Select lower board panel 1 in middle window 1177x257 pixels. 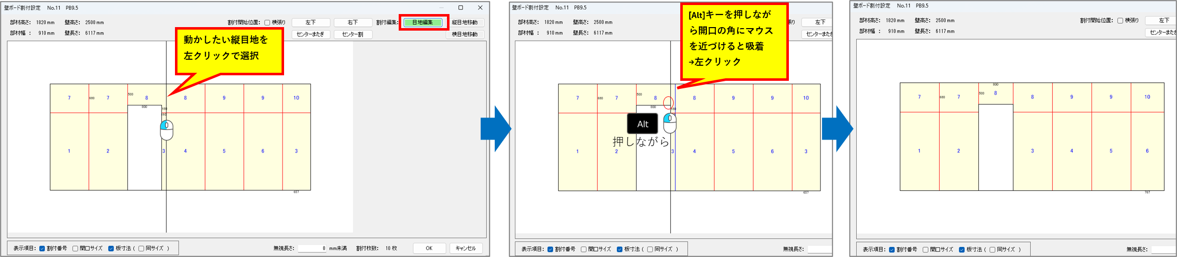pyautogui.click(x=578, y=152)
